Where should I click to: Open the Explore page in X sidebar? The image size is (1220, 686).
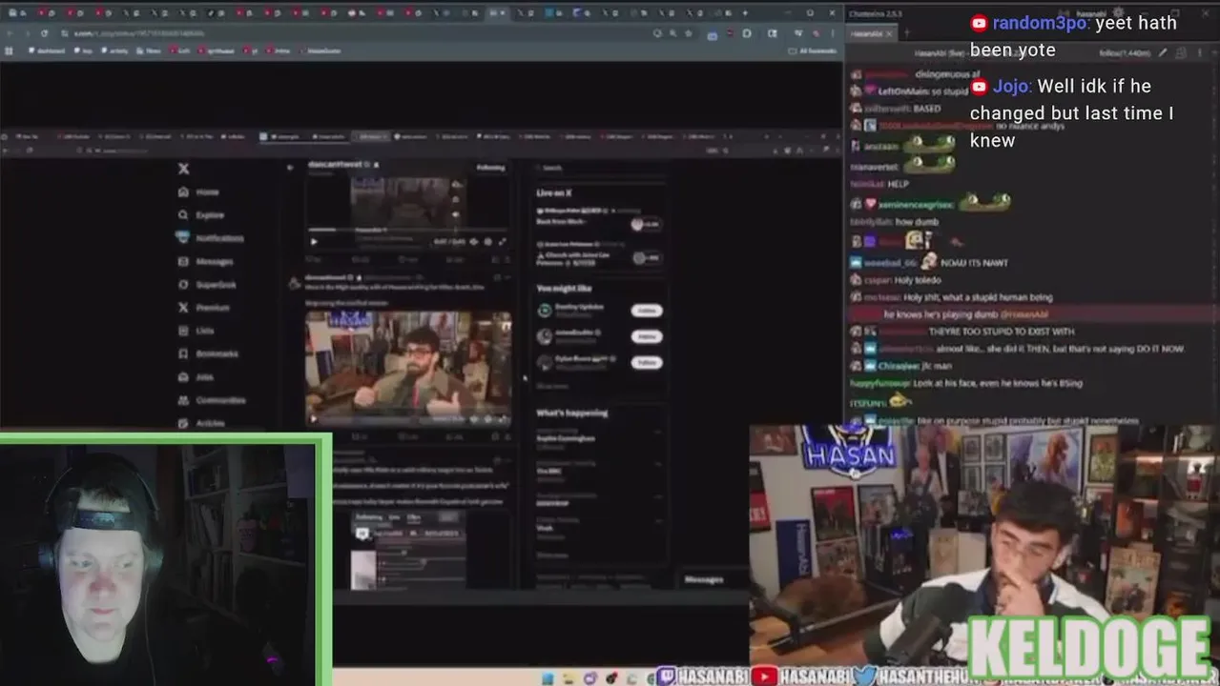coord(201,214)
